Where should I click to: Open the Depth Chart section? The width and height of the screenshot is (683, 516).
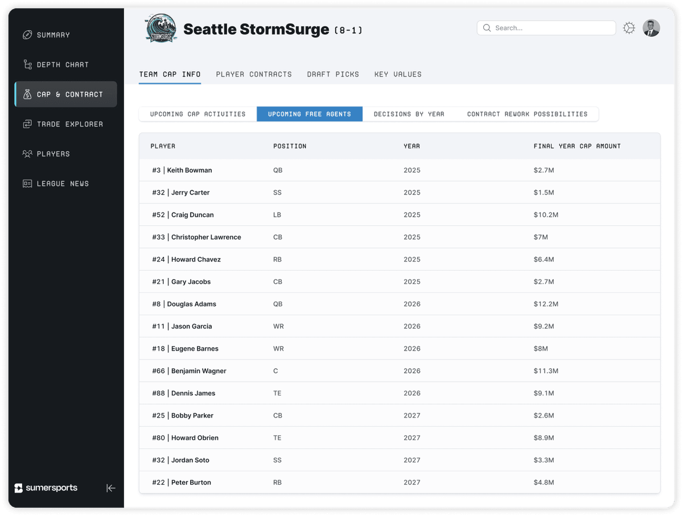(x=27, y=64)
